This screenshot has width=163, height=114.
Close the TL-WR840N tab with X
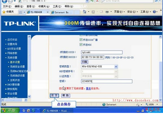[x=48, y=12]
